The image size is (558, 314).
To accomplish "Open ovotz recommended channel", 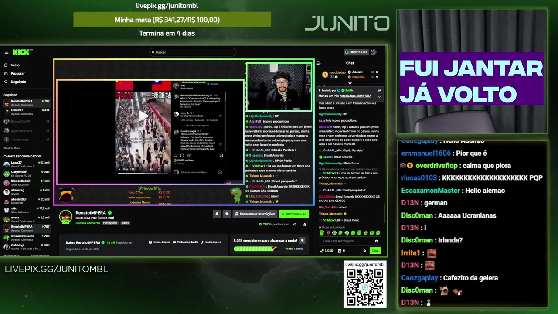I will [26, 219].
